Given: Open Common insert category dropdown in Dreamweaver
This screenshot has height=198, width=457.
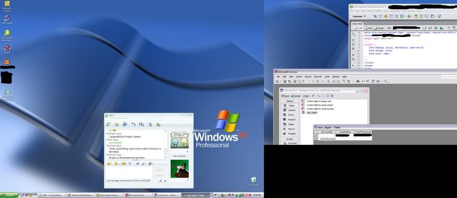Looking at the screenshot, I should [359, 16].
